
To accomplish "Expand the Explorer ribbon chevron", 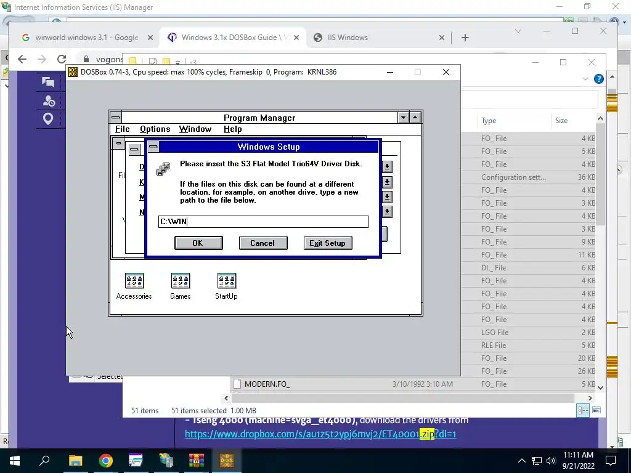I will tap(585, 79).
